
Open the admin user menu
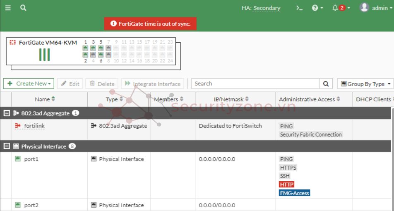(x=376, y=8)
